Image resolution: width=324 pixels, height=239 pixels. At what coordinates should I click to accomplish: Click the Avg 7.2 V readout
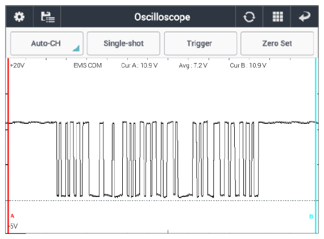click(193, 65)
